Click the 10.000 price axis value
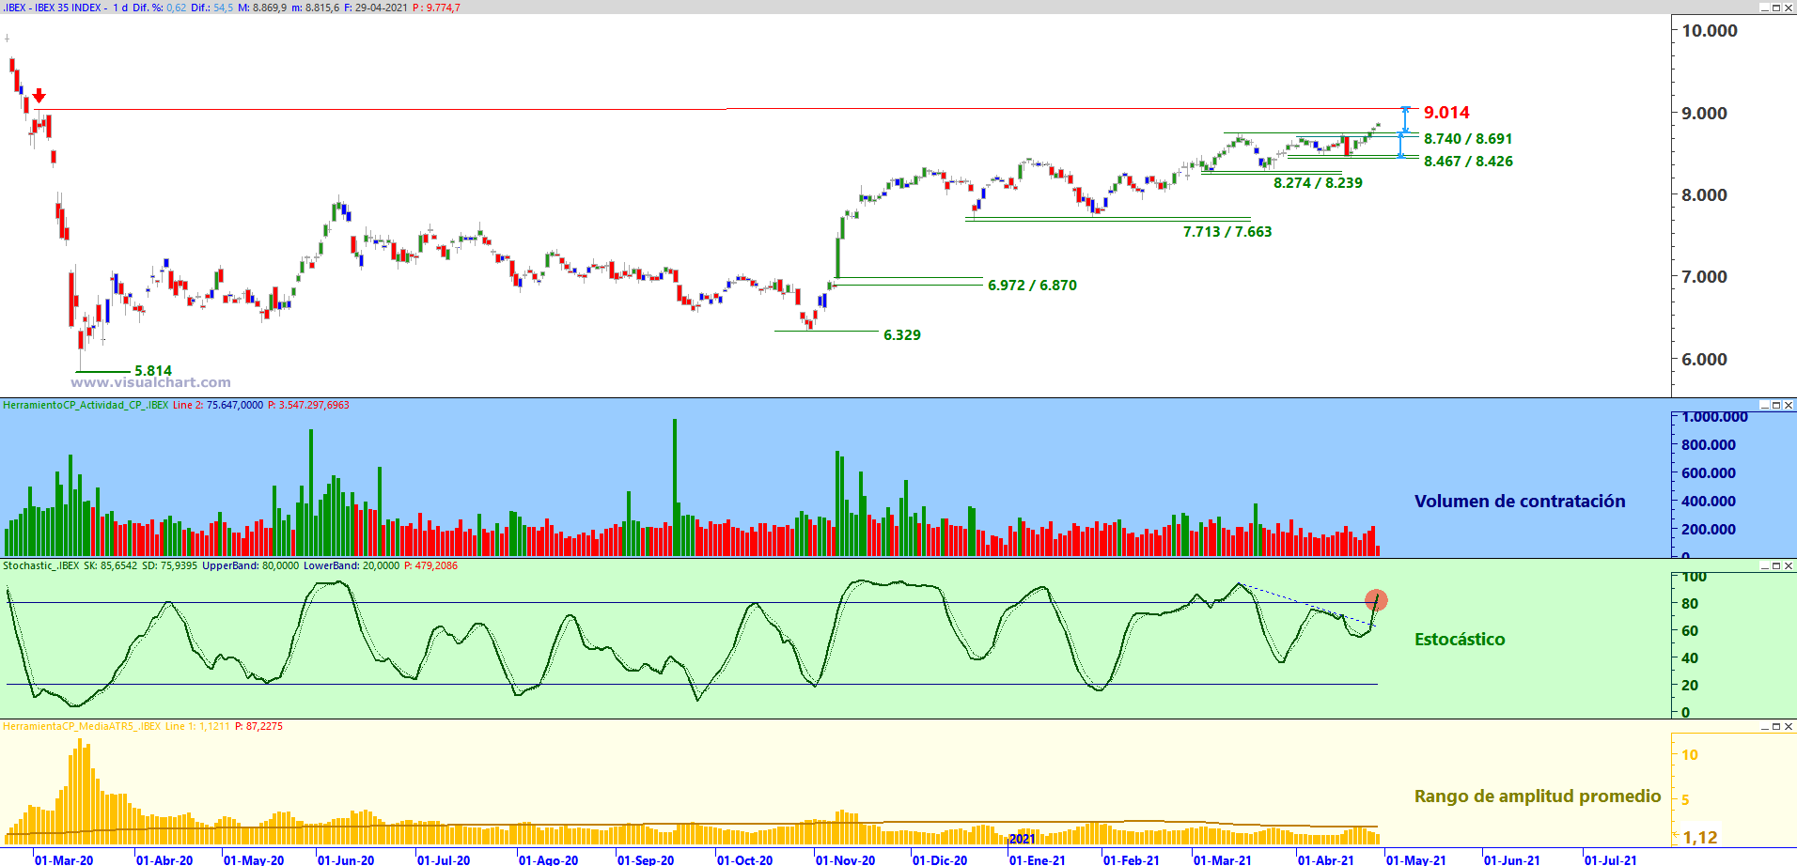This screenshot has height=866, width=1797. click(x=1710, y=31)
